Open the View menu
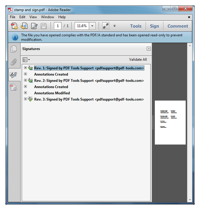200x210 pixels. coord(33,17)
